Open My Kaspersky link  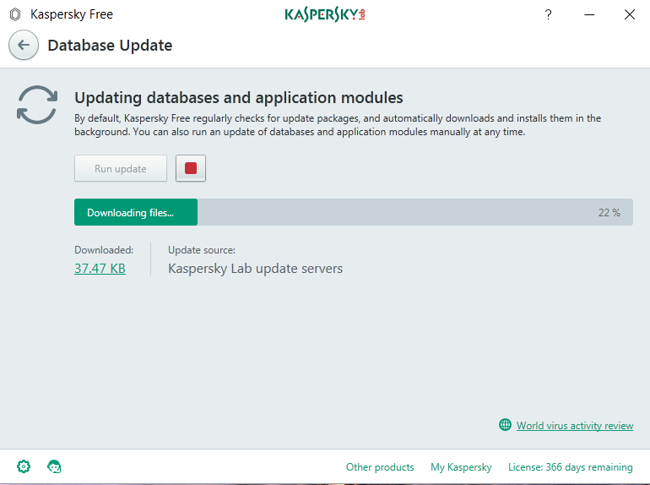461,466
